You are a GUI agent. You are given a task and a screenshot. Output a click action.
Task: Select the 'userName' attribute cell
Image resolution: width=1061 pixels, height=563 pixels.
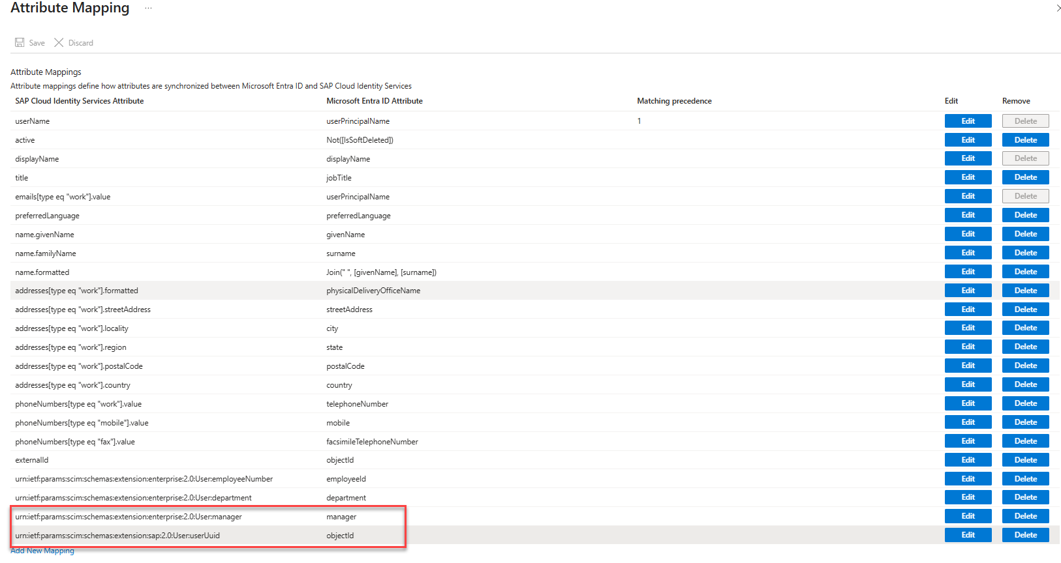[x=33, y=121]
